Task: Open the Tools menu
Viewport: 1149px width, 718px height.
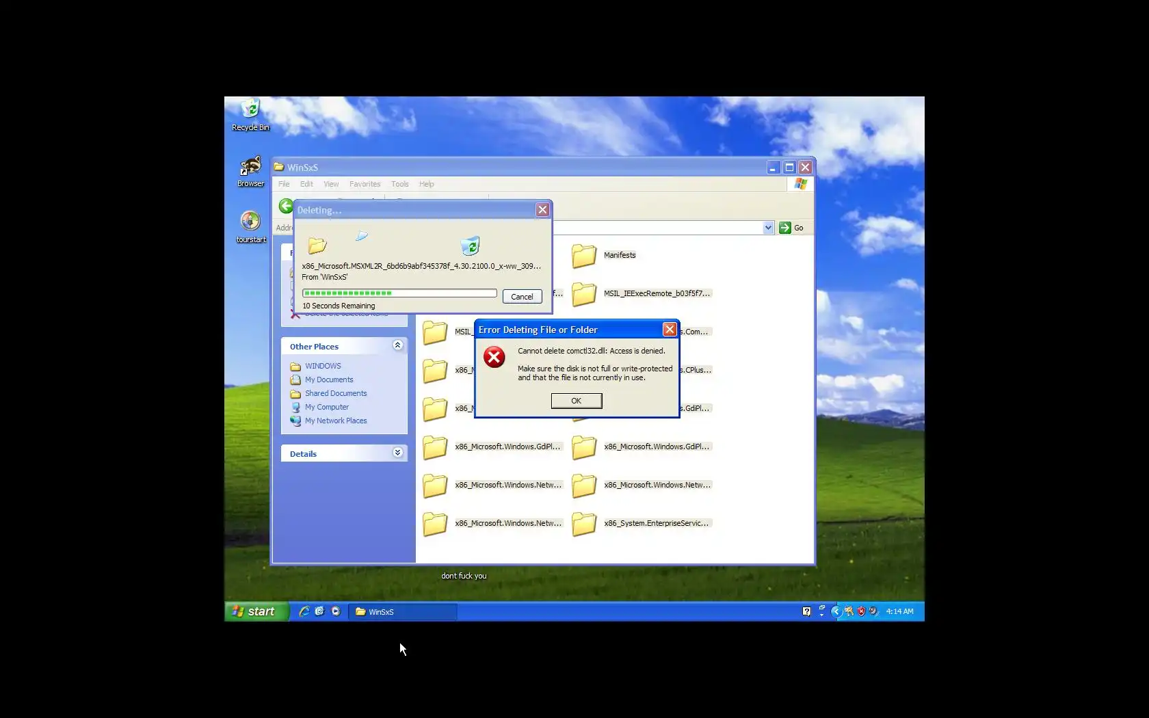Action: (x=400, y=184)
